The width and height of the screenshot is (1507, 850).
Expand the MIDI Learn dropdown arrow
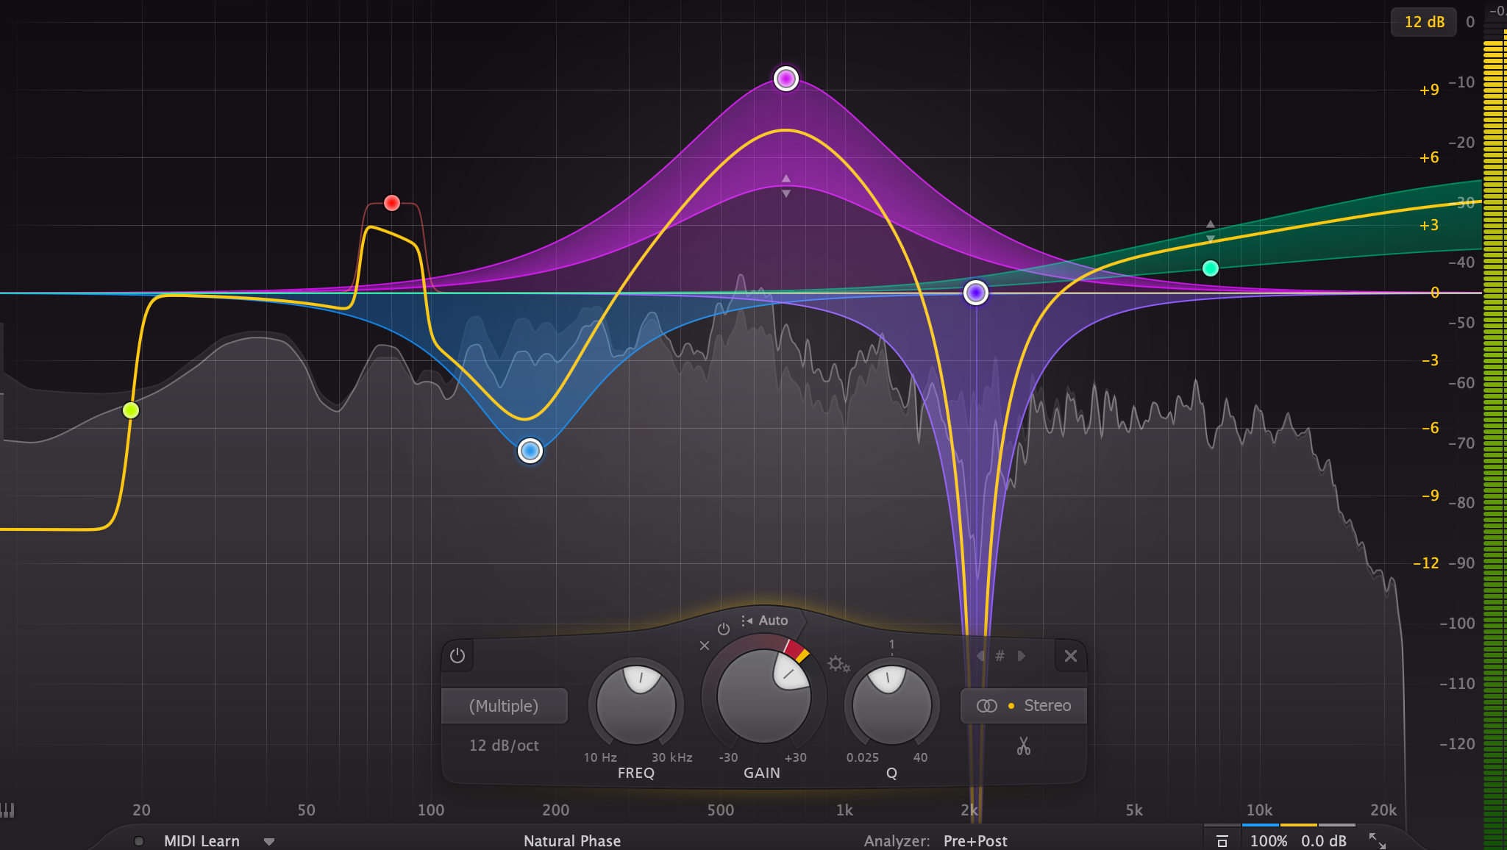tap(269, 841)
